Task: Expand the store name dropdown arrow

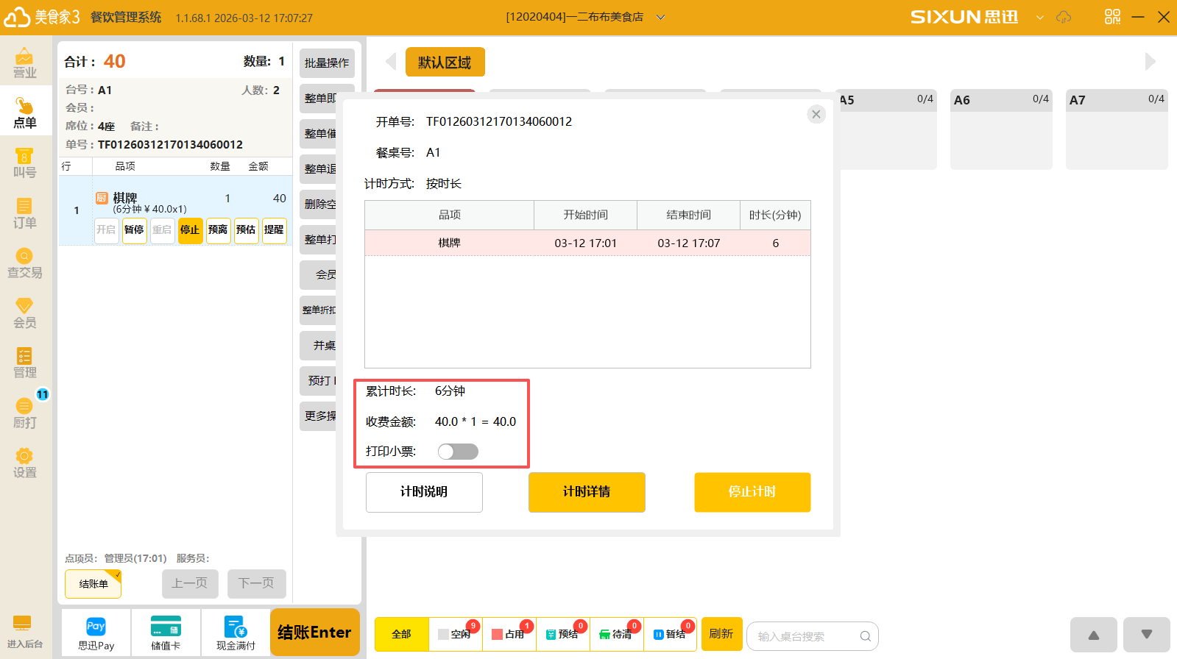Action: (660, 18)
